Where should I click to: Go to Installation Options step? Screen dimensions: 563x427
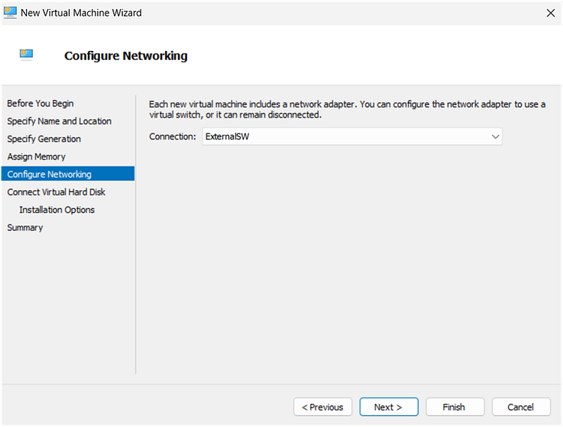click(x=57, y=210)
